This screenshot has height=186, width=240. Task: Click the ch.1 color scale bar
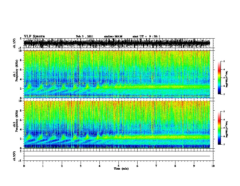tap(219, 78)
